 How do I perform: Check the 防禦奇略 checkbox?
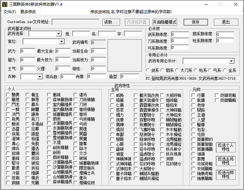pyautogui.click(x=217, y=95)
